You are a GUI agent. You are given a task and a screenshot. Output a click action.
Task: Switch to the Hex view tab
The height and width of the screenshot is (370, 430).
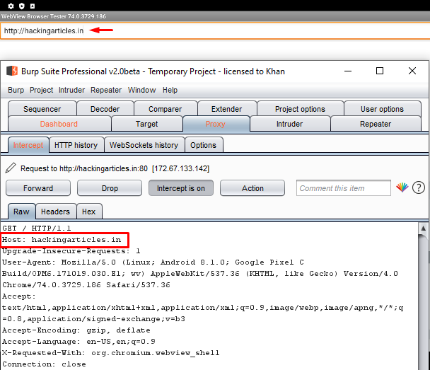coord(89,212)
